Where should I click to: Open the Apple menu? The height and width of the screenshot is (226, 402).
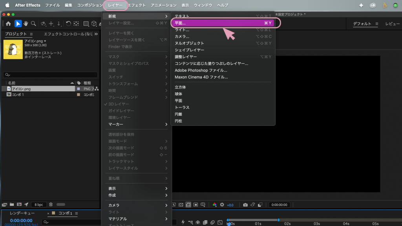tap(7, 5)
